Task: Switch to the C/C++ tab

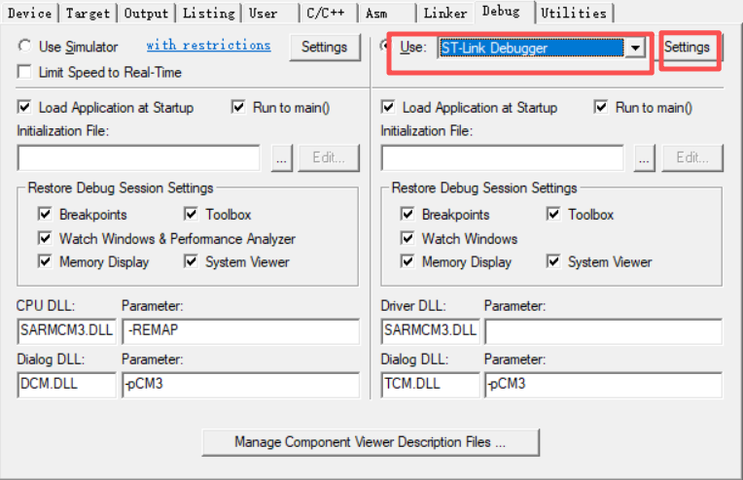Action: (x=328, y=13)
